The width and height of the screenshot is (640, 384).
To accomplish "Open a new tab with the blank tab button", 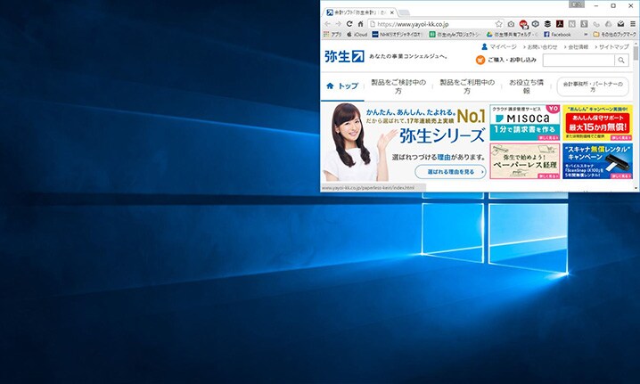I will click(x=404, y=12).
